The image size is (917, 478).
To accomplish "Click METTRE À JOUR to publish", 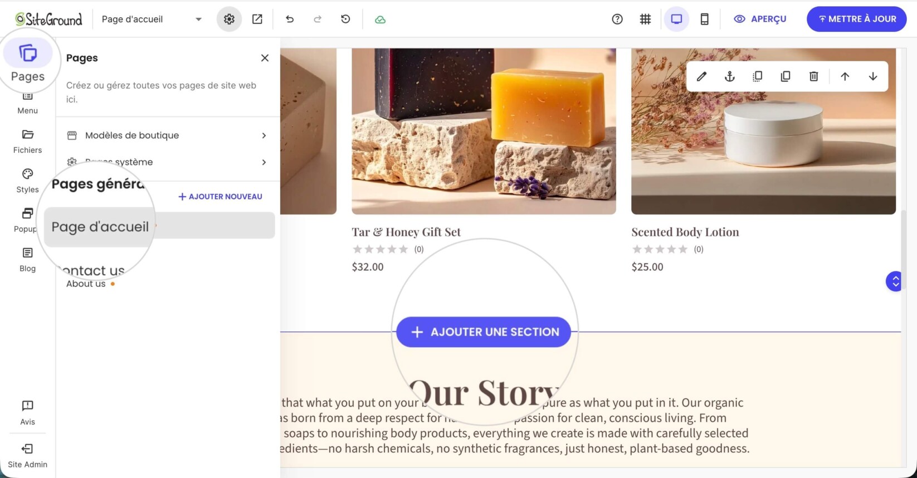I will click(x=857, y=19).
